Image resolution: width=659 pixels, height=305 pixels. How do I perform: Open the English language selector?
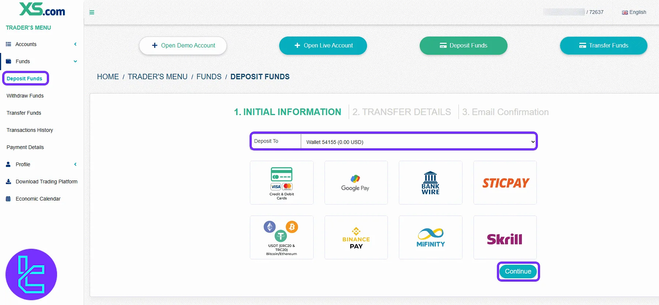634,12
